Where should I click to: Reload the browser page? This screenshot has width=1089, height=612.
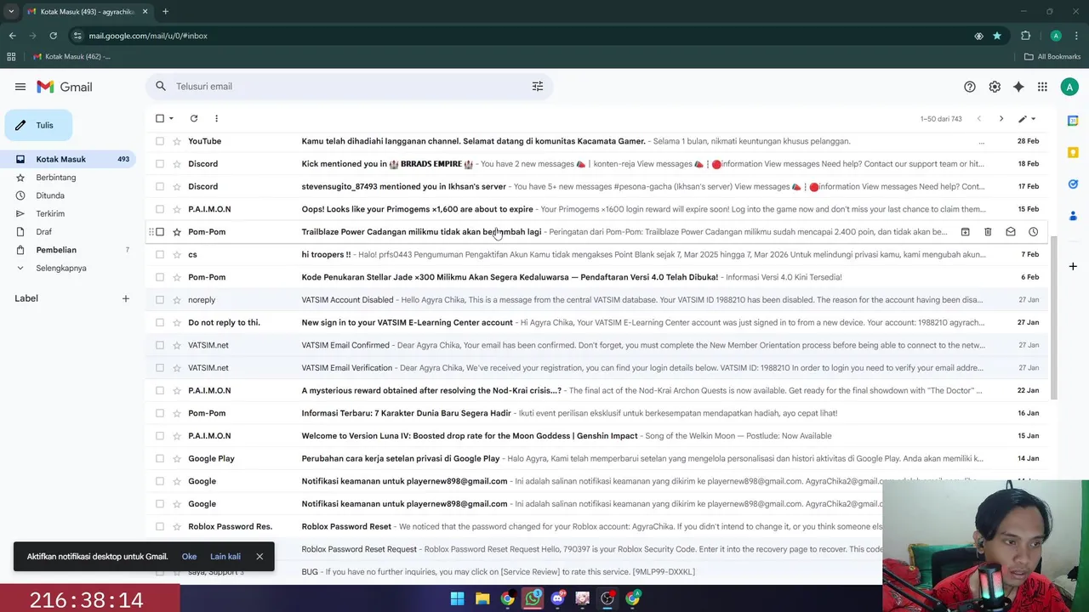point(53,36)
